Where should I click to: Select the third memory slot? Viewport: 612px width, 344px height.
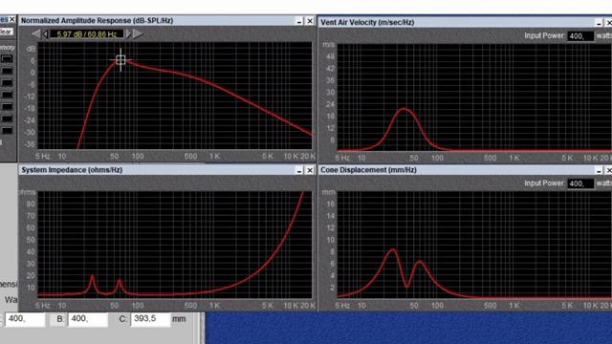(7, 83)
